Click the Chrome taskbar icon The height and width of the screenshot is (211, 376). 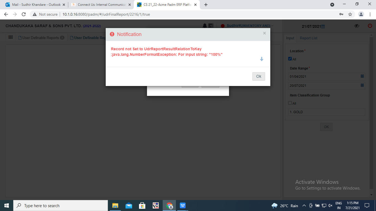pyautogui.click(x=169, y=206)
